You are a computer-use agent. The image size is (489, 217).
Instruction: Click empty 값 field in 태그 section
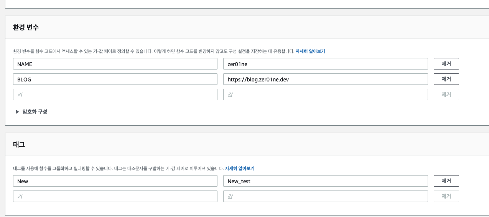326,196
